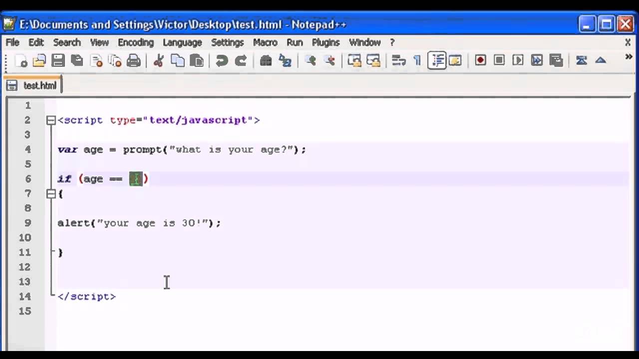Image resolution: width=639 pixels, height=359 pixels.
Task: Click line number 14 in the margin
Action: point(25,296)
